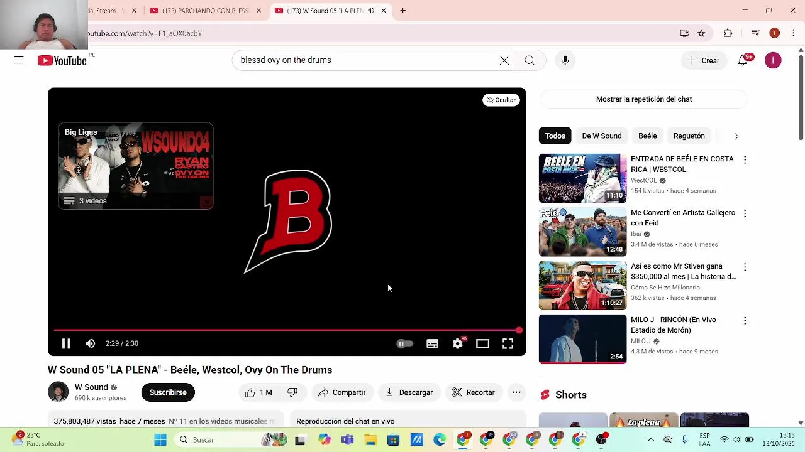805x452 pixels.
Task: Go to YouTube home via the logo
Action: 62,60
